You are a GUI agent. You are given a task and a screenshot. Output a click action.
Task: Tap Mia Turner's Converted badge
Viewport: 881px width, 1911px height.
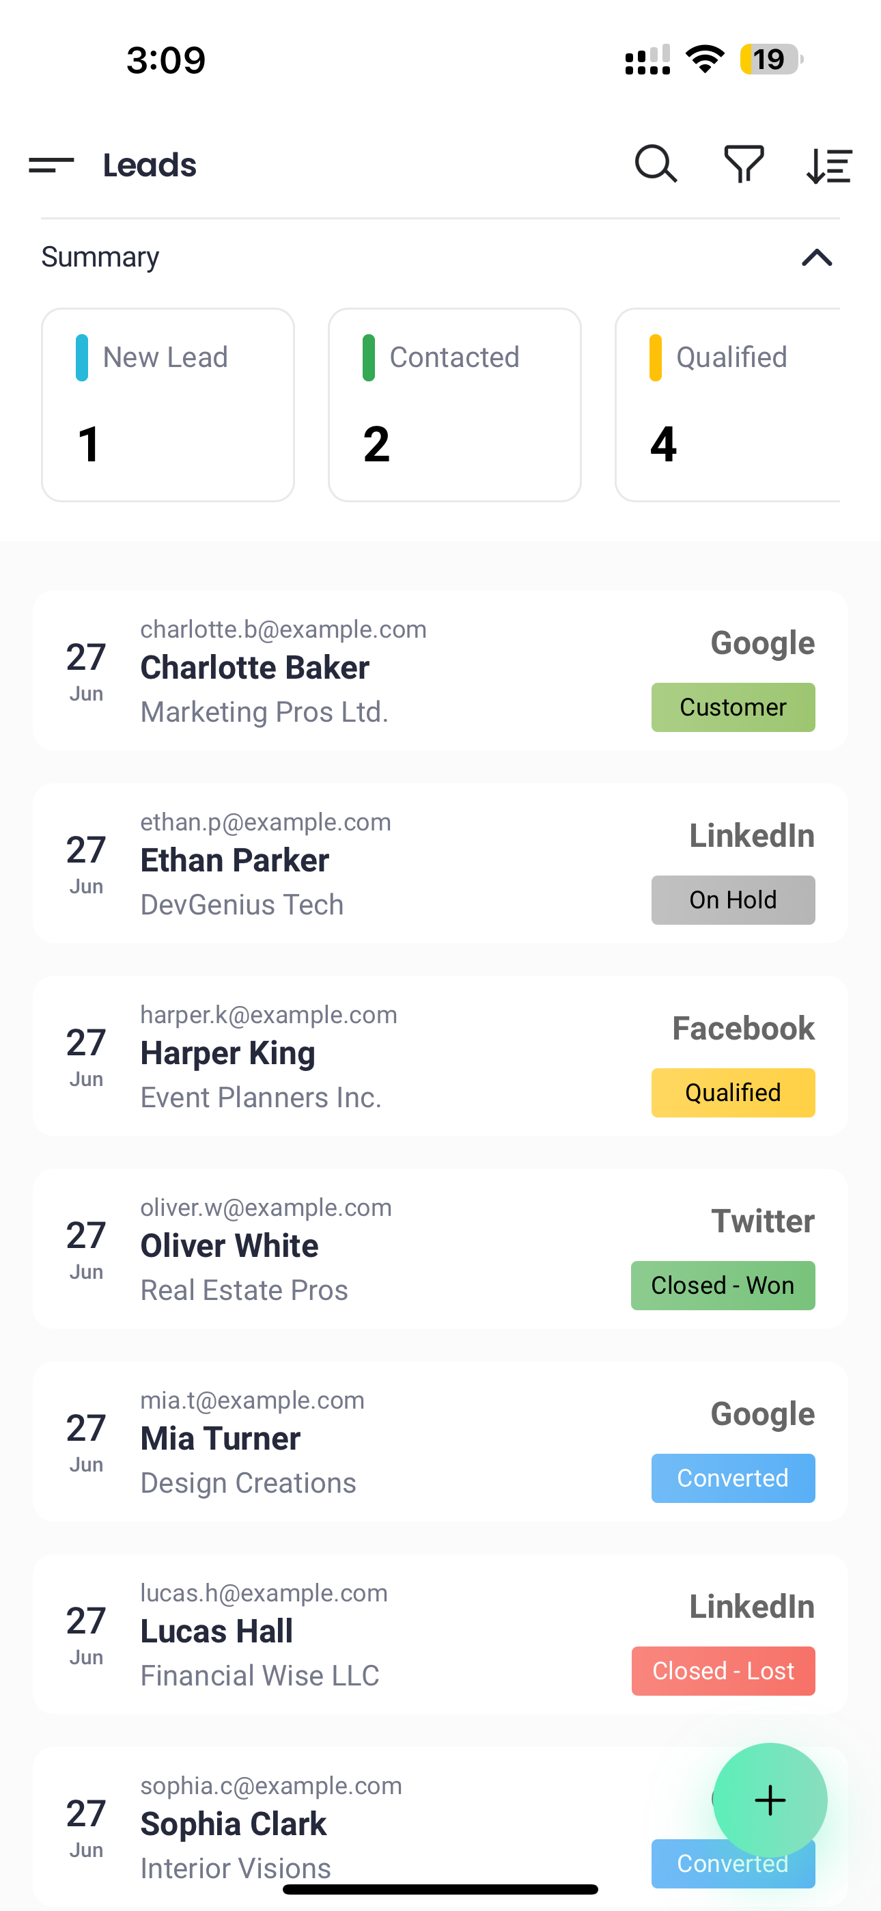coord(733,1478)
